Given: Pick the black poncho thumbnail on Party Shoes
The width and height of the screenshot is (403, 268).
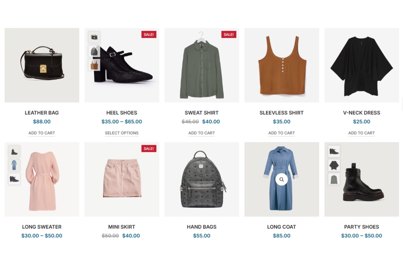Looking at the screenshot, I should (x=334, y=165).
